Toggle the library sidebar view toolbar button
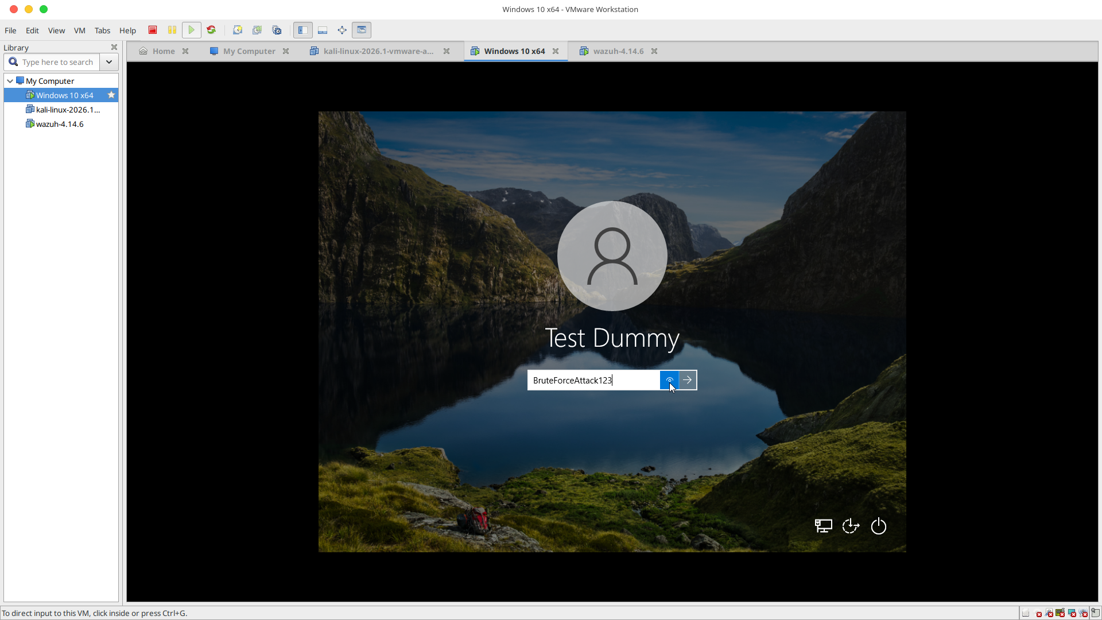The image size is (1102, 620). (303, 30)
